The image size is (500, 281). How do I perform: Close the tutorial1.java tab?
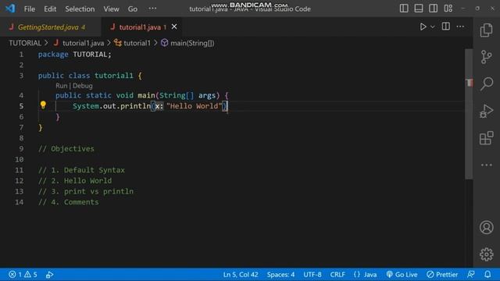pyautogui.click(x=174, y=27)
